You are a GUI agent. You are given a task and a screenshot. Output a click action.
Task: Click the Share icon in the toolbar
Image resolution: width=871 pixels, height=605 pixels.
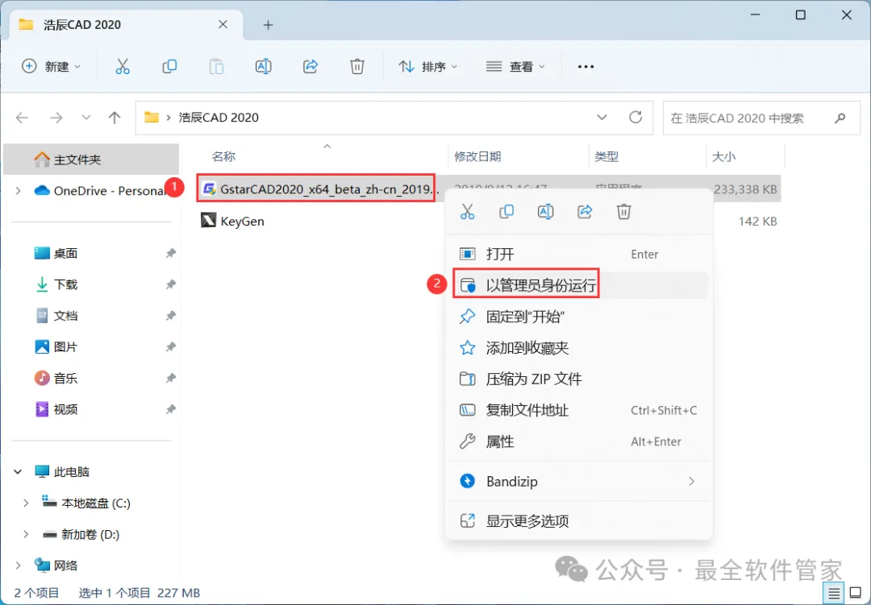point(310,67)
